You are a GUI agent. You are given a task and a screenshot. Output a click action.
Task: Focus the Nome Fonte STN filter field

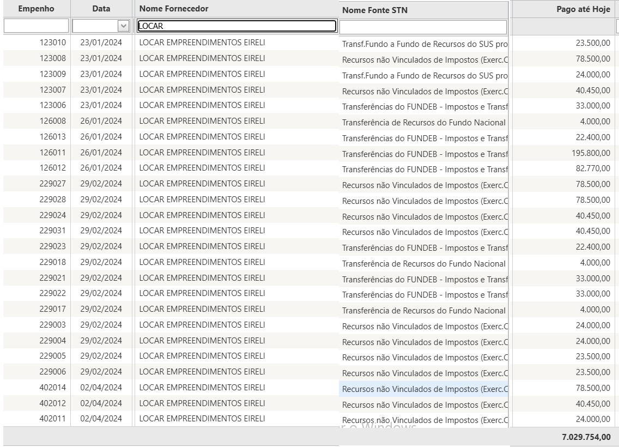(423, 27)
